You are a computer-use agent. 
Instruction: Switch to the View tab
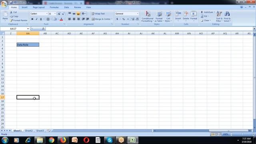pos(88,7)
